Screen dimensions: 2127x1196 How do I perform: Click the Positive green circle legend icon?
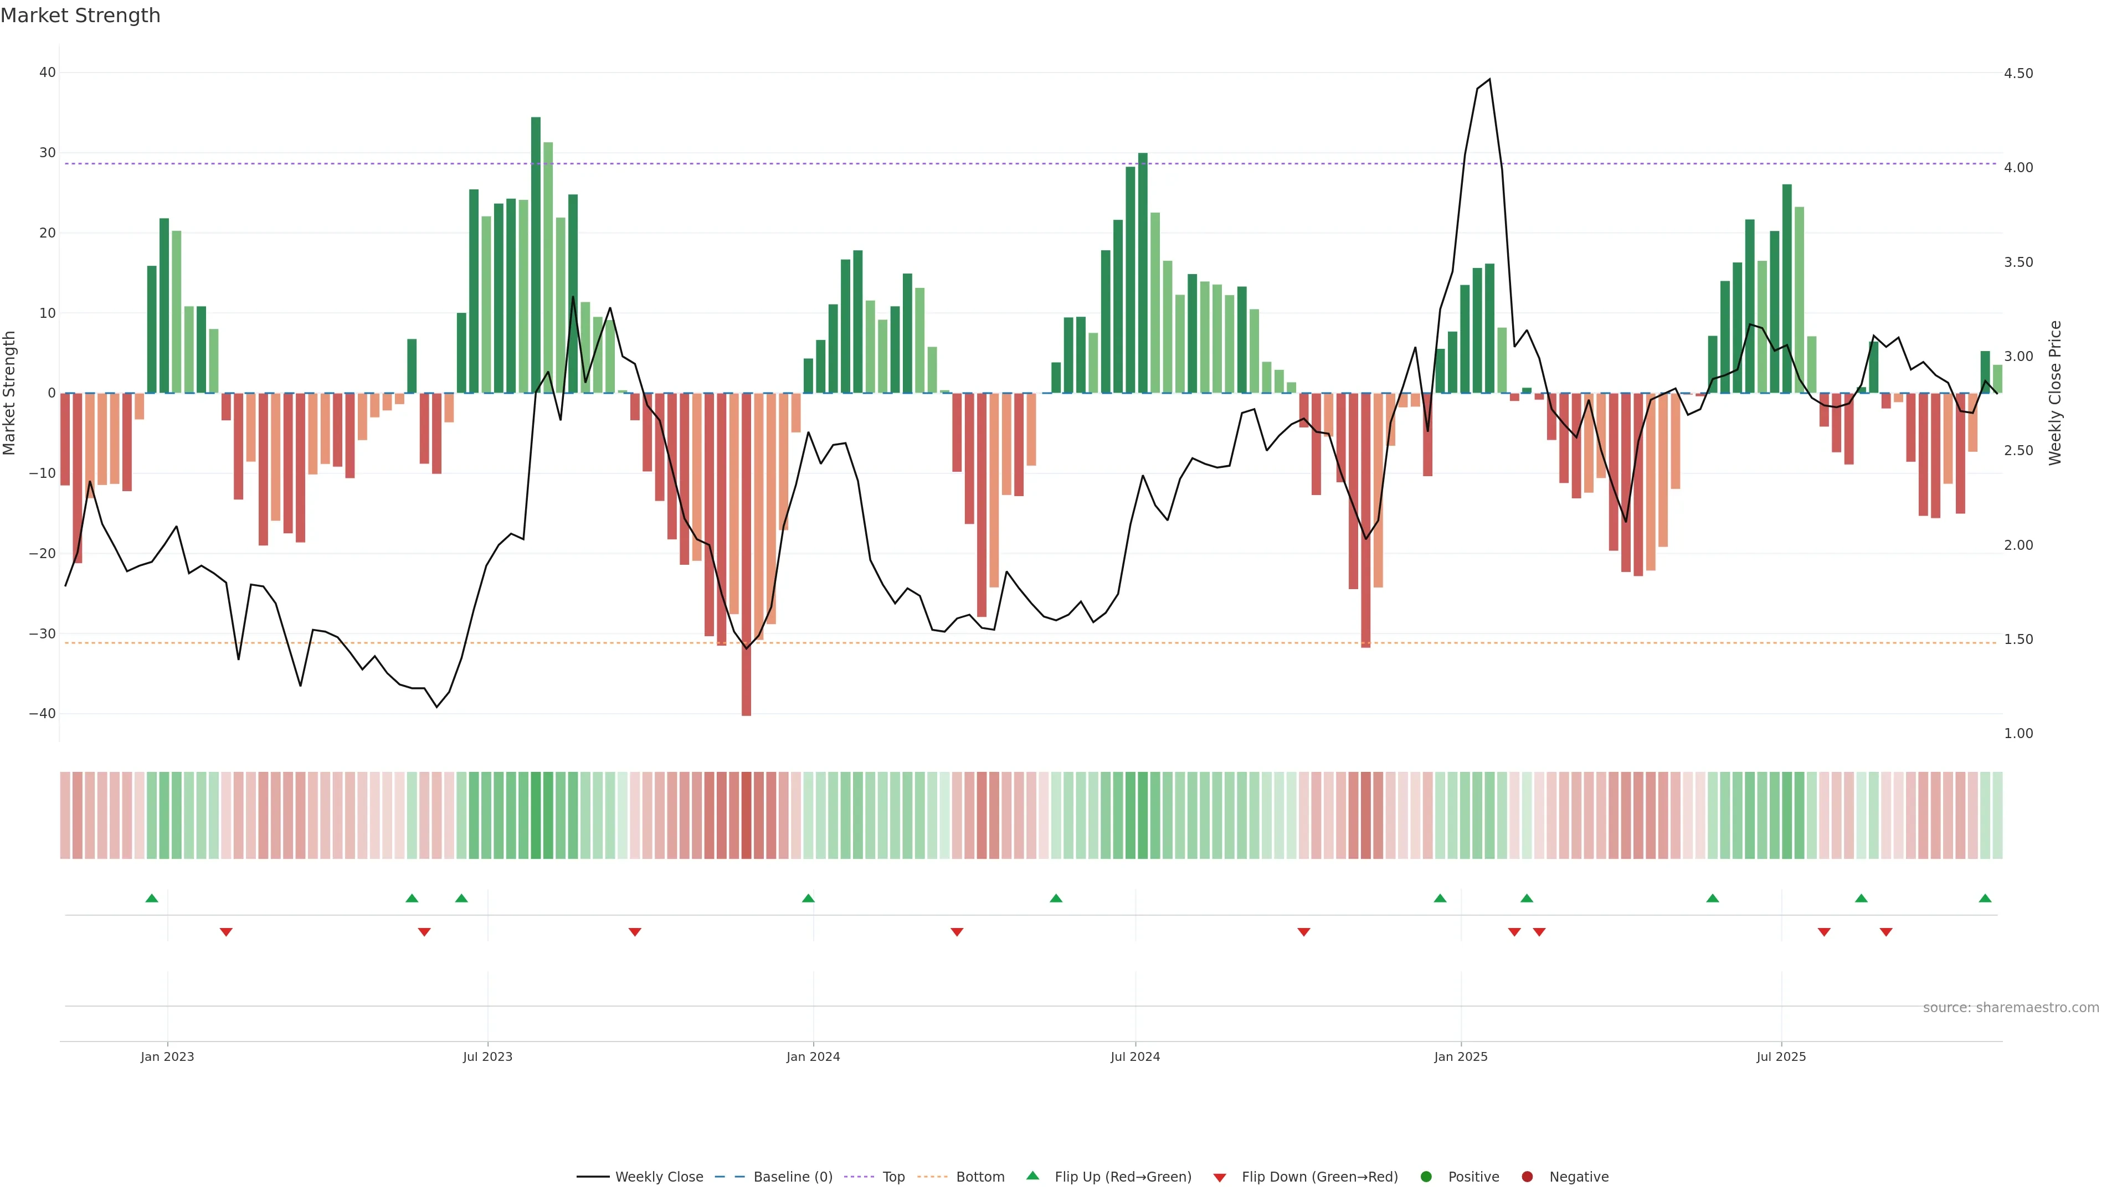1426,1177
